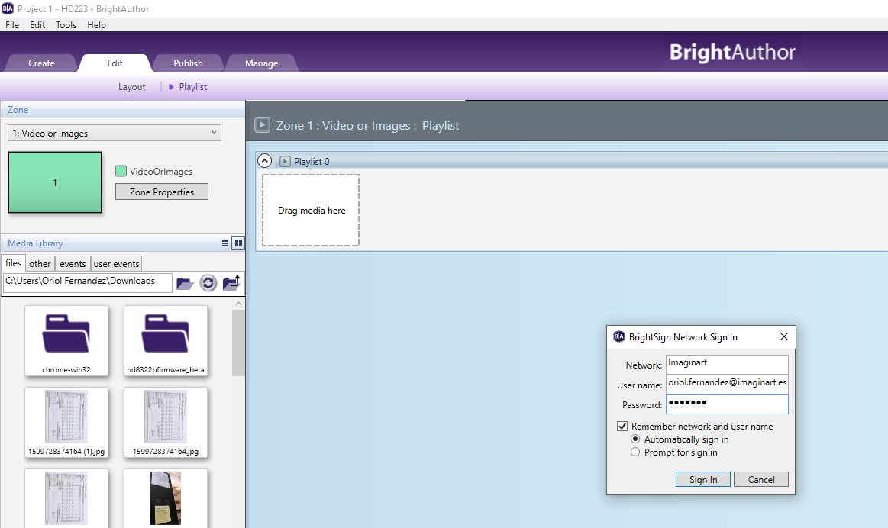The image size is (888, 528).
Task: Select Prompt for sign in option
Action: pyautogui.click(x=635, y=452)
